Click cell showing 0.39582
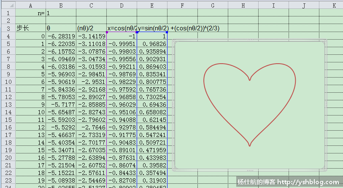Viewport: 343px width, 188px height. (x=152, y=165)
